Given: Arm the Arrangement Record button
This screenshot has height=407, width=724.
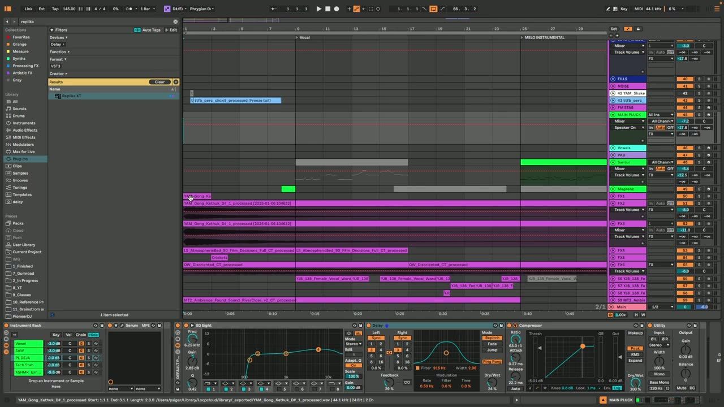Looking at the screenshot, I should [x=337, y=9].
